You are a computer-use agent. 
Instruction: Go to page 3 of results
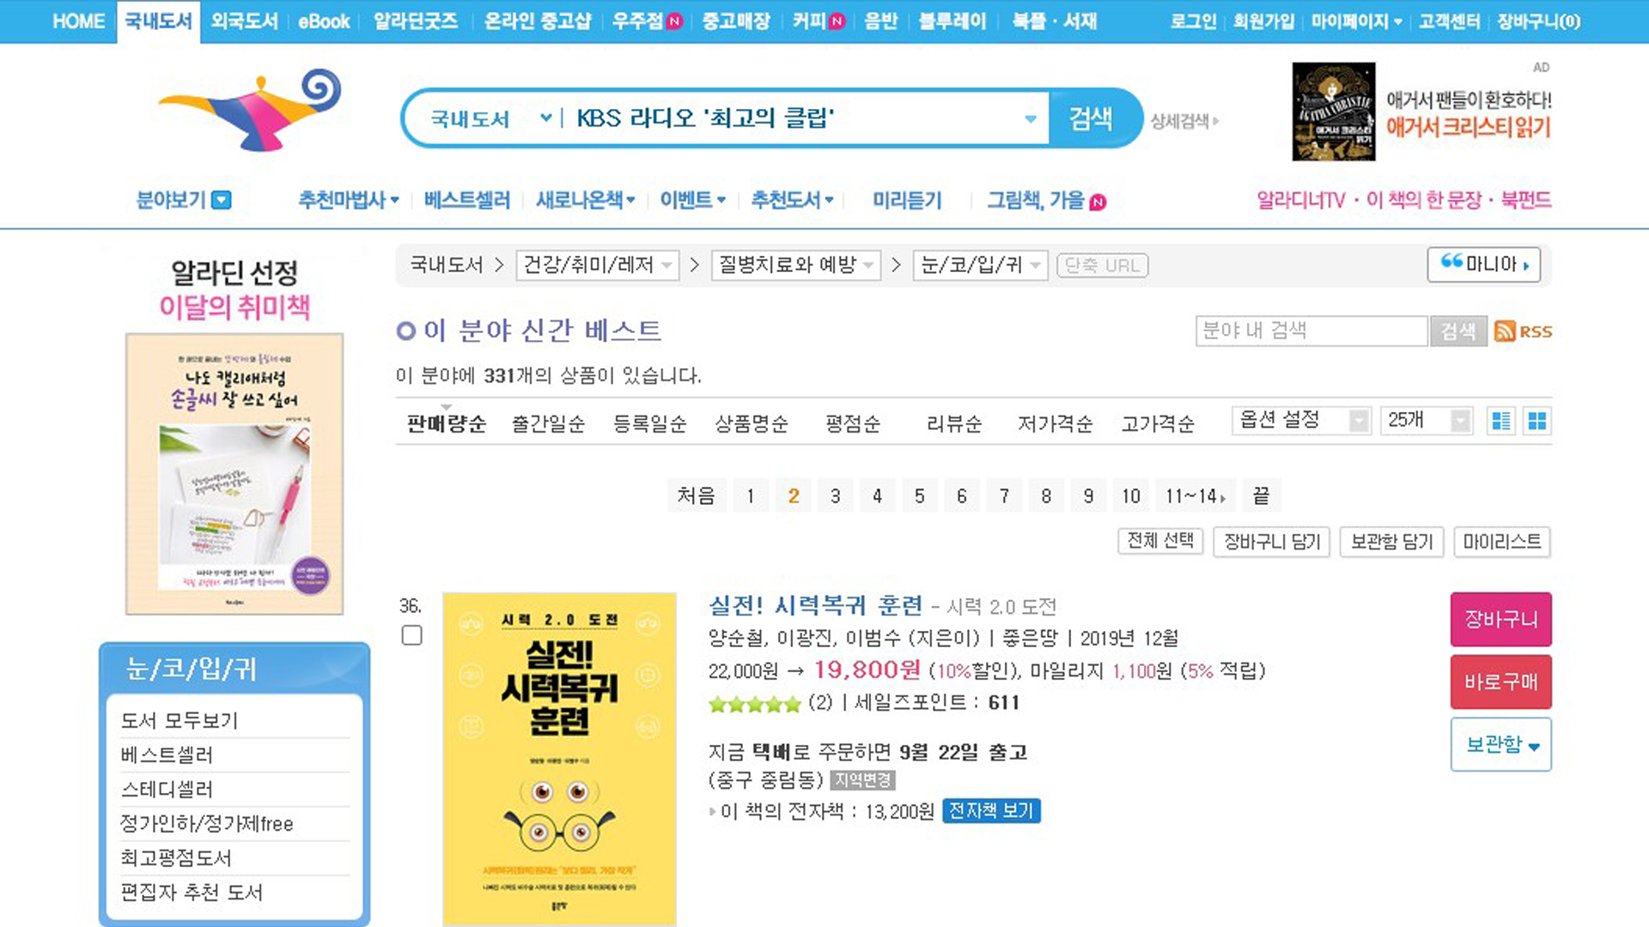(x=836, y=495)
